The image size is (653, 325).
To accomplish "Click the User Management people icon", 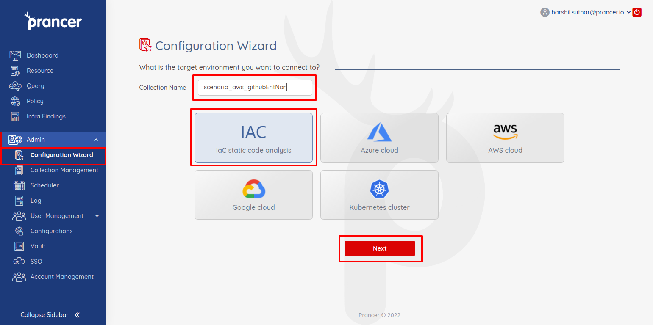I will [x=19, y=216].
